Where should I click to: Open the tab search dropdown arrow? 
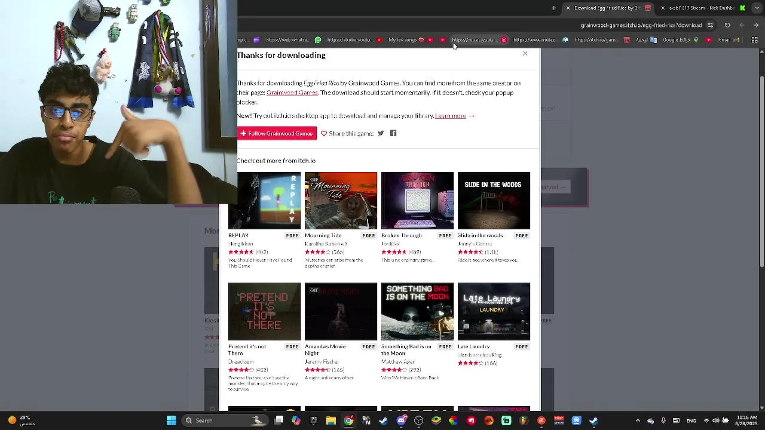757,8
